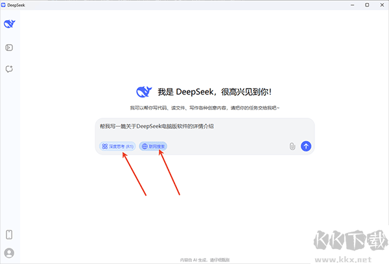Click the large whale logo beside the greeting

point(144,92)
